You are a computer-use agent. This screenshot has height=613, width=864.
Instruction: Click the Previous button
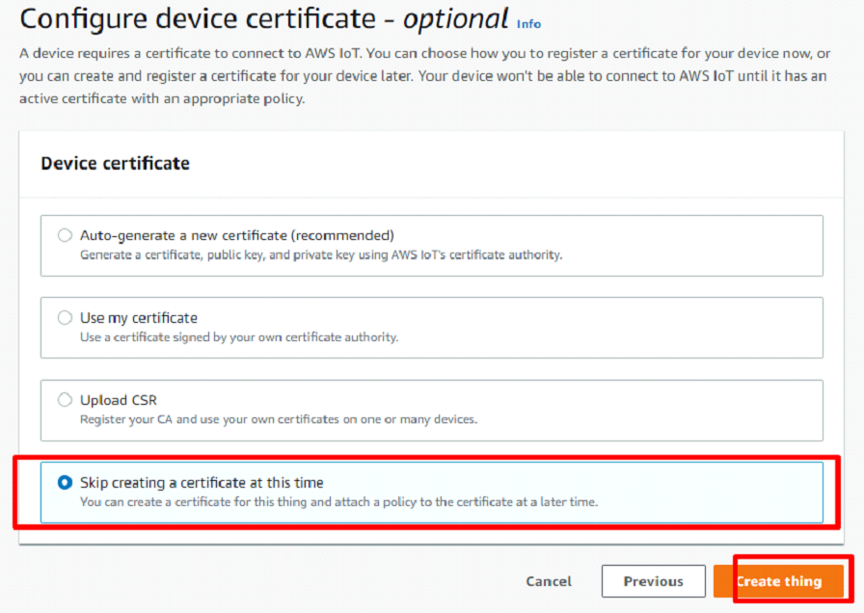click(x=654, y=581)
